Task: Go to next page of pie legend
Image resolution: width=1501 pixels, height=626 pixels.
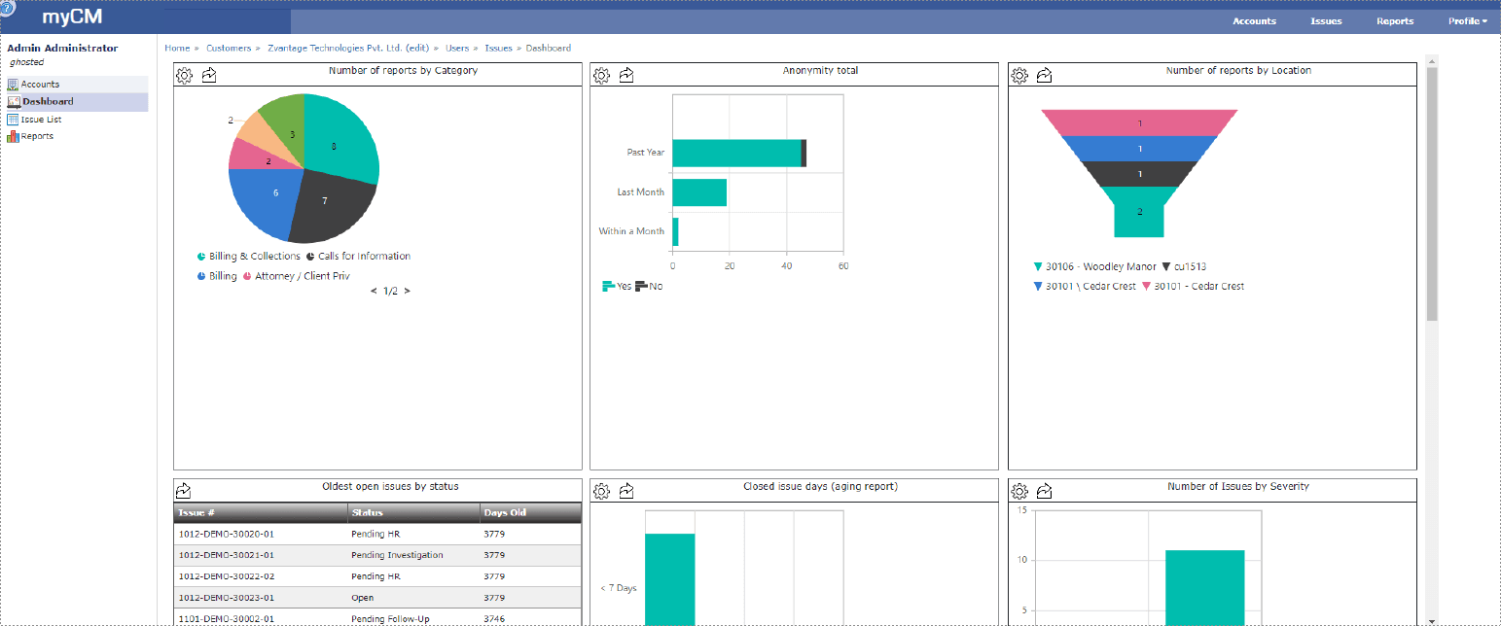Action: tap(407, 291)
